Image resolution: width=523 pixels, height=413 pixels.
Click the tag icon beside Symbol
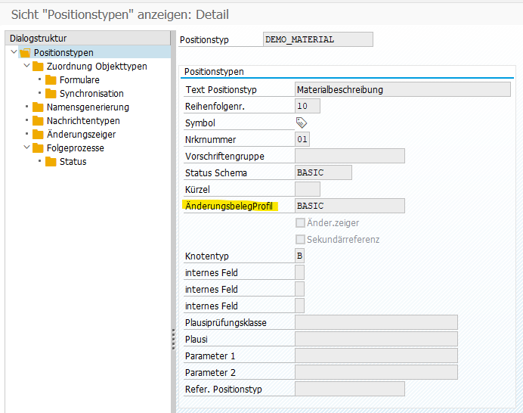click(302, 123)
